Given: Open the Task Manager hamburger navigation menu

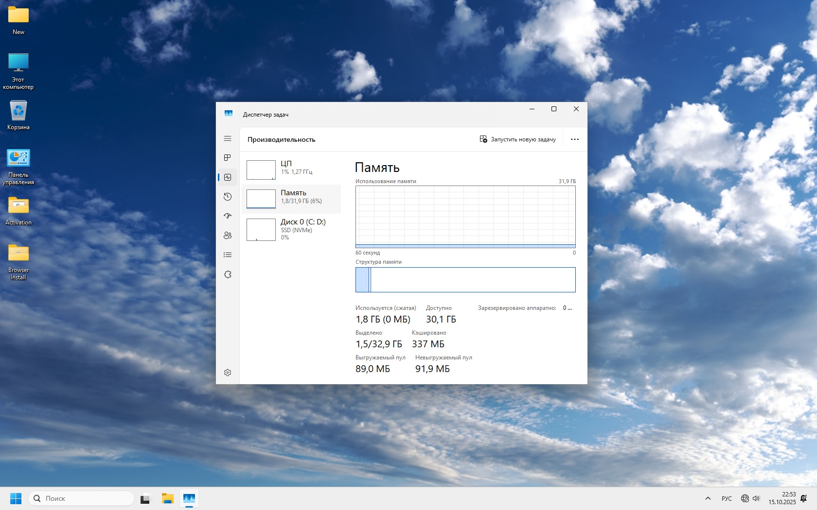Looking at the screenshot, I should 228,138.
